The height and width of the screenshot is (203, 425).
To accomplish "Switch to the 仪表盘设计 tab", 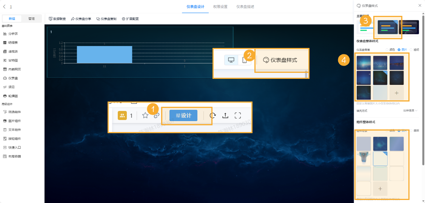I will pyautogui.click(x=196, y=7).
